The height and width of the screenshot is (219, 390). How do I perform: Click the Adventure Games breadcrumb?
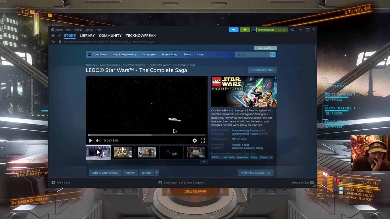(110, 65)
